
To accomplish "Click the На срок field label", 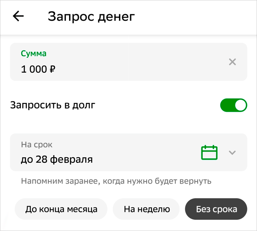I will 36,145.
